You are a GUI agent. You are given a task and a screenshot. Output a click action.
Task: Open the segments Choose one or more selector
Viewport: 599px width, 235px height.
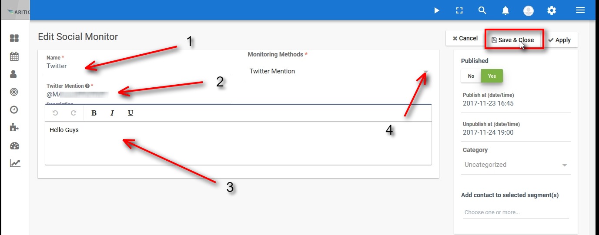coord(516,212)
